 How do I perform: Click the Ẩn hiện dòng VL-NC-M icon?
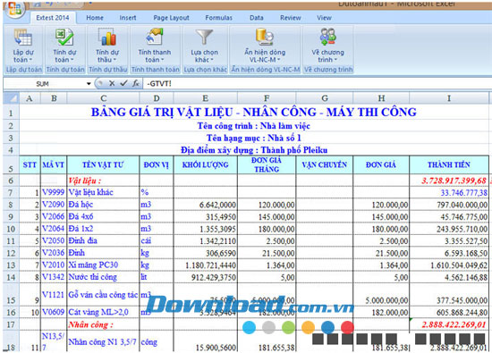[x=265, y=37]
